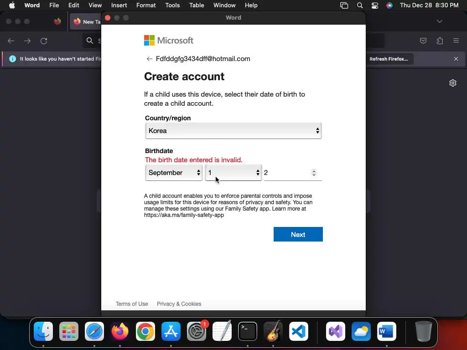Open the Privacy & Cookies link
Screen dimensions: 467x350
coord(179,304)
